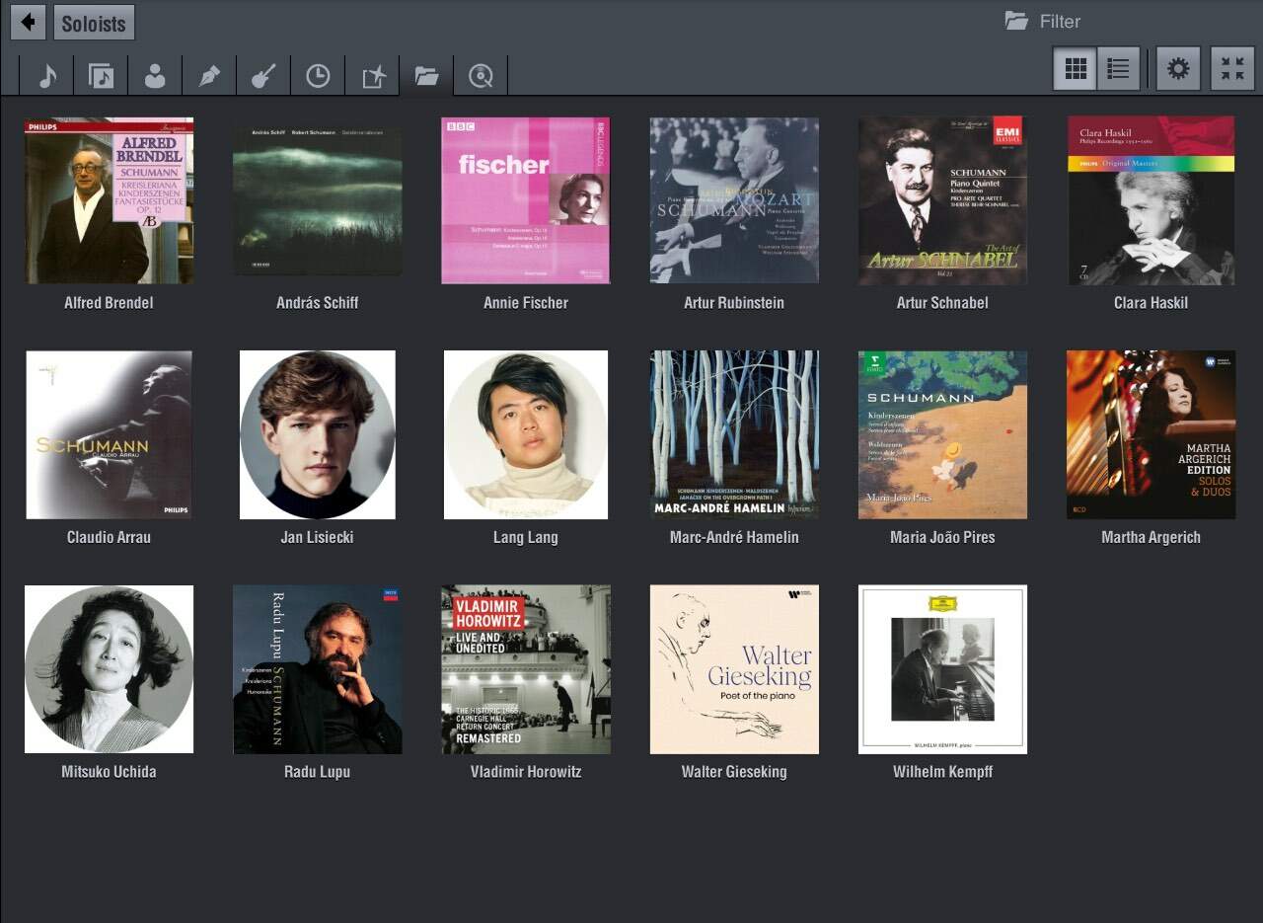The width and height of the screenshot is (1263, 923).
Task: Switch to grid thumbnail view
Action: tap(1076, 69)
